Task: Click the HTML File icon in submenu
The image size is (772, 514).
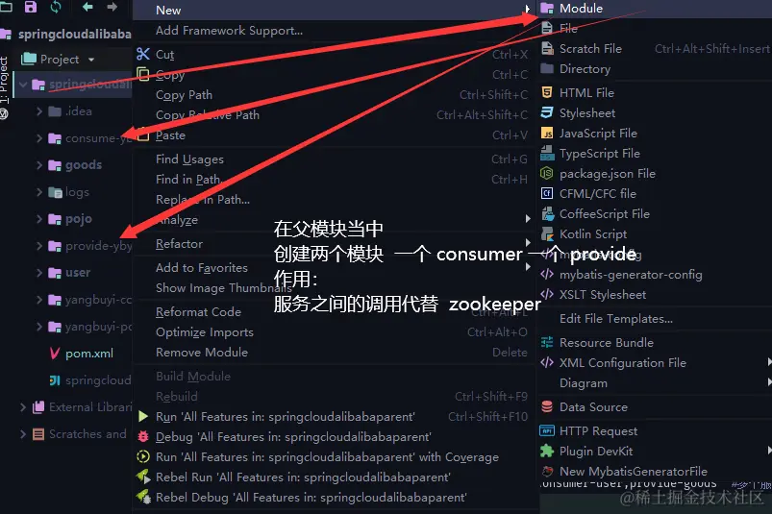Action: pos(546,92)
